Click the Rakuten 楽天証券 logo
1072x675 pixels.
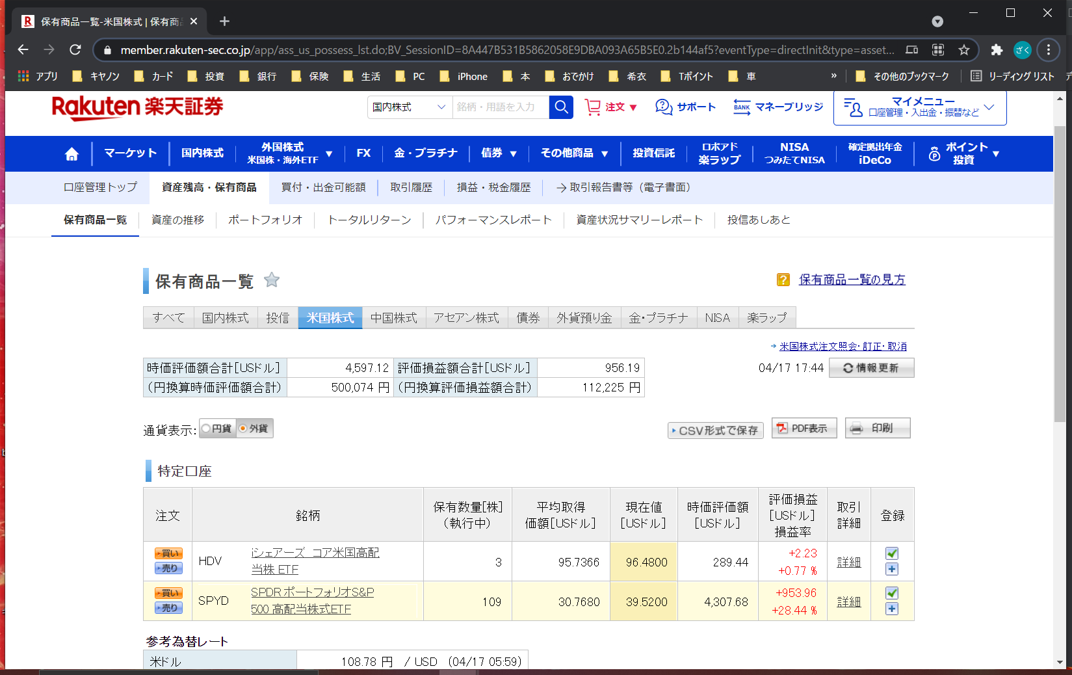click(137, 107)
